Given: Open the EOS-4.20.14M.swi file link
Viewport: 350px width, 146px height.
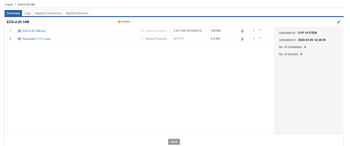Looking at the screenshot, I should pos(34,31).
